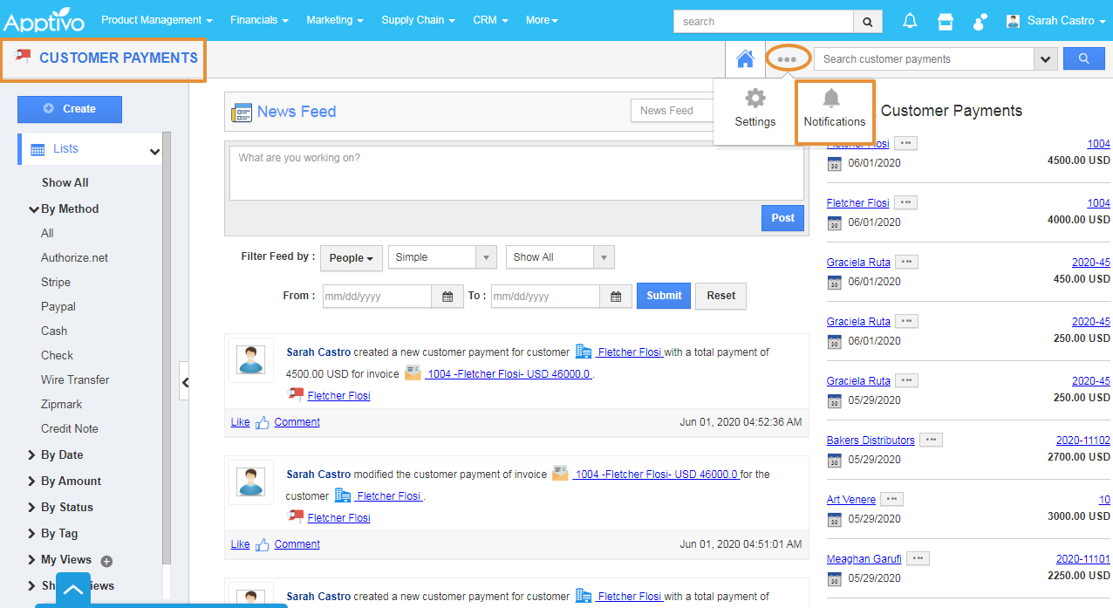Click the thumbs-up Like icon on first post
Screen dimensions: 1113x608
[263, 422]
